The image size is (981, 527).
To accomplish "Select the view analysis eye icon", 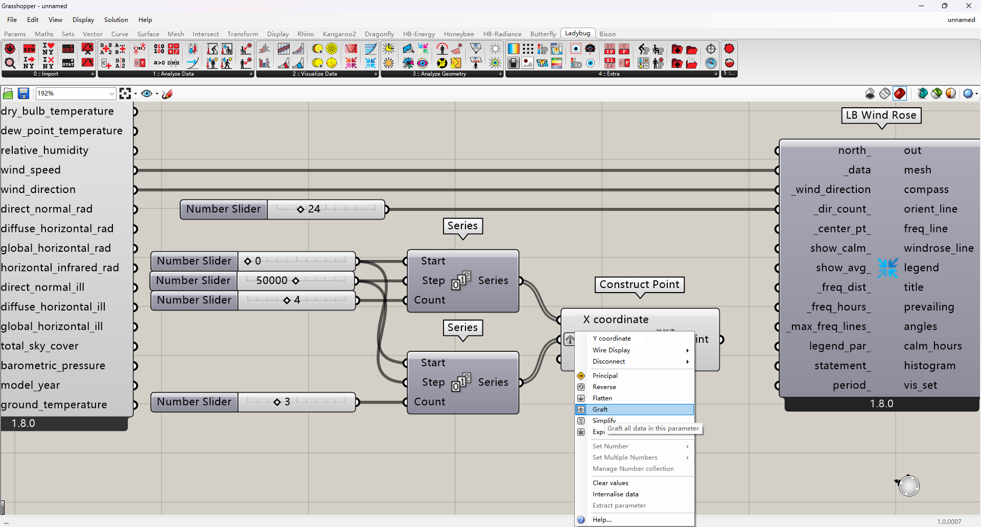I will click(423, 63).
